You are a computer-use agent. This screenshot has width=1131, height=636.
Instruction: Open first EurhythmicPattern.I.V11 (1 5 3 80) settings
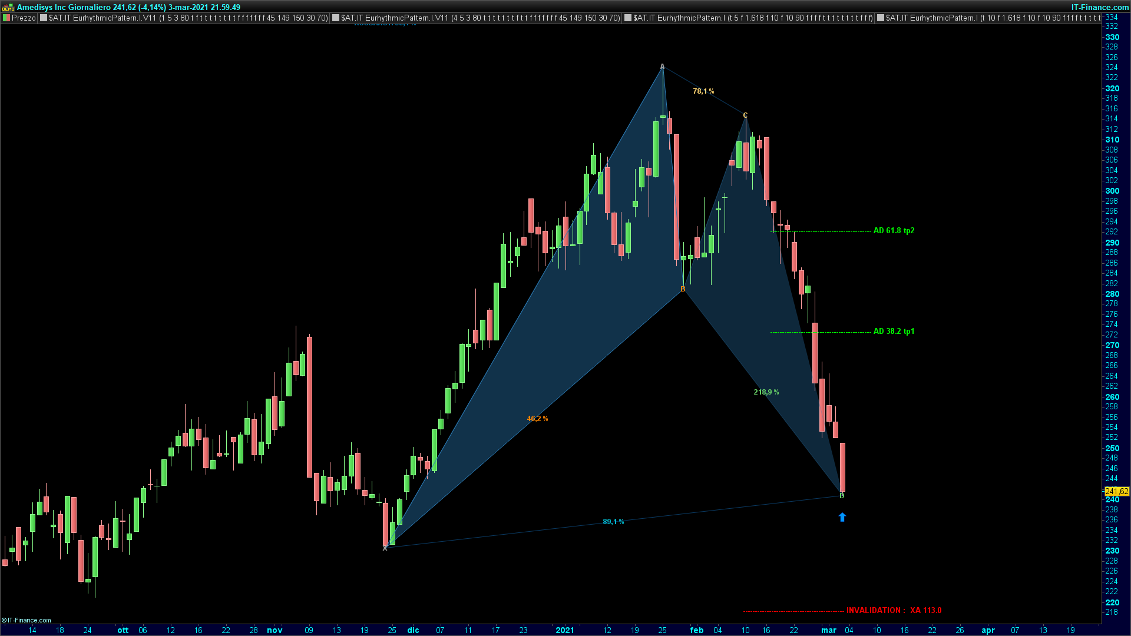pyautogui.click(x=187, y=18)
